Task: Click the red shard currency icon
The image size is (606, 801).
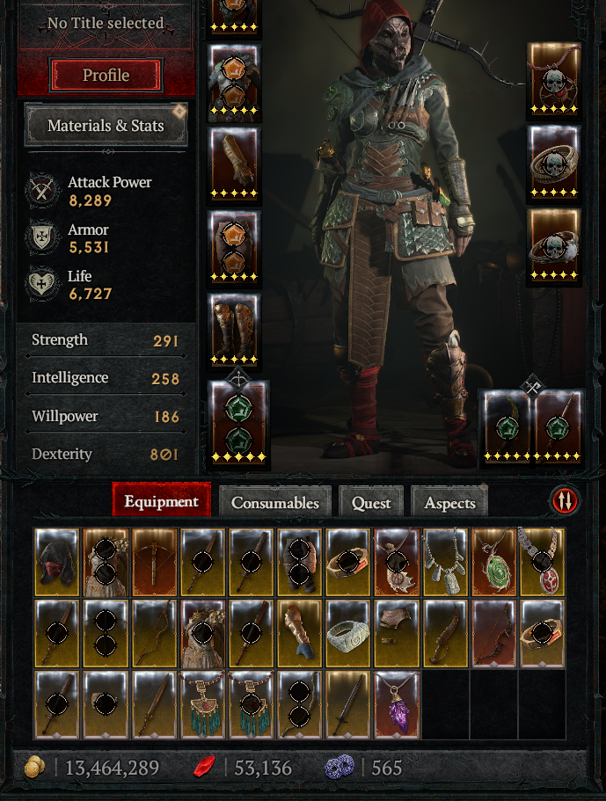Action: pos(205,768)
